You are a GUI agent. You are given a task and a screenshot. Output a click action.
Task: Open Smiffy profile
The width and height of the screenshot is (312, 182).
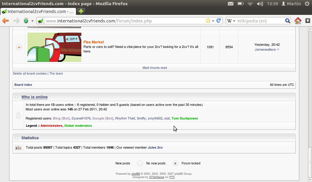click(x=141, y=118)
